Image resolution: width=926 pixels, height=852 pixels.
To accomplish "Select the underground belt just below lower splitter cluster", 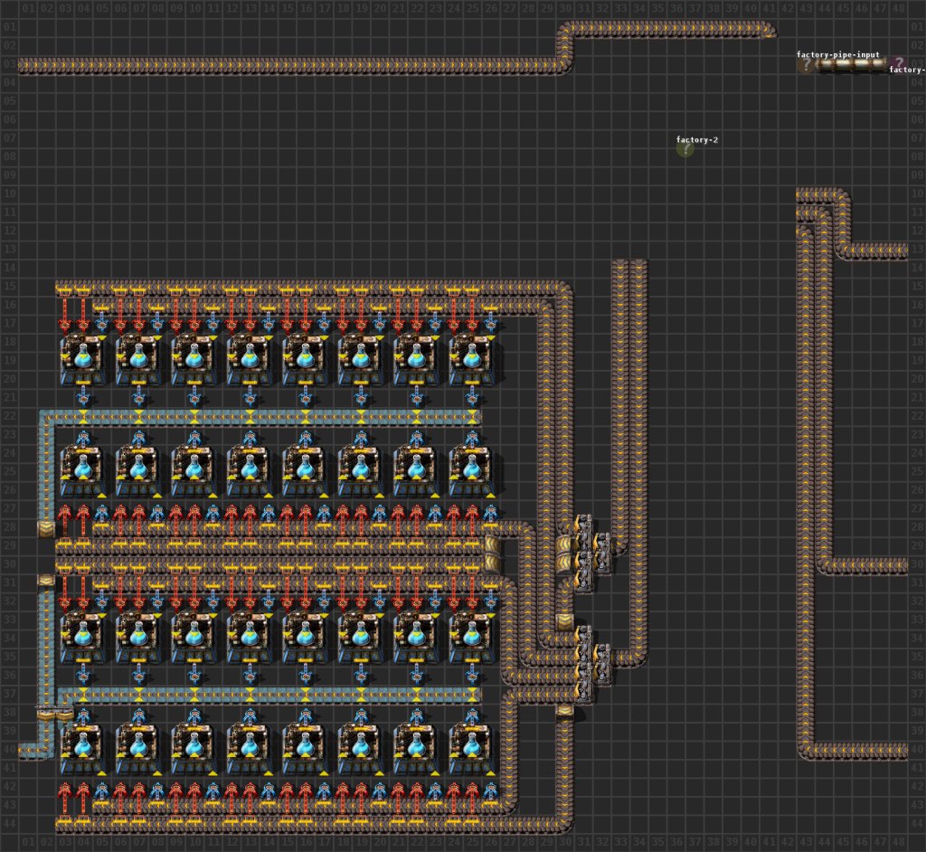I will click(x=564, y=710).
